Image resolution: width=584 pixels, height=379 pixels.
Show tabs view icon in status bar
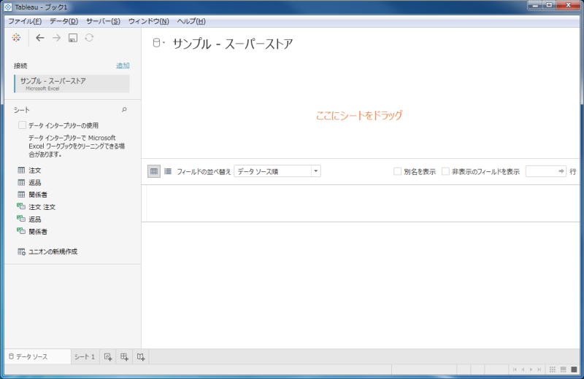point(574,370)
